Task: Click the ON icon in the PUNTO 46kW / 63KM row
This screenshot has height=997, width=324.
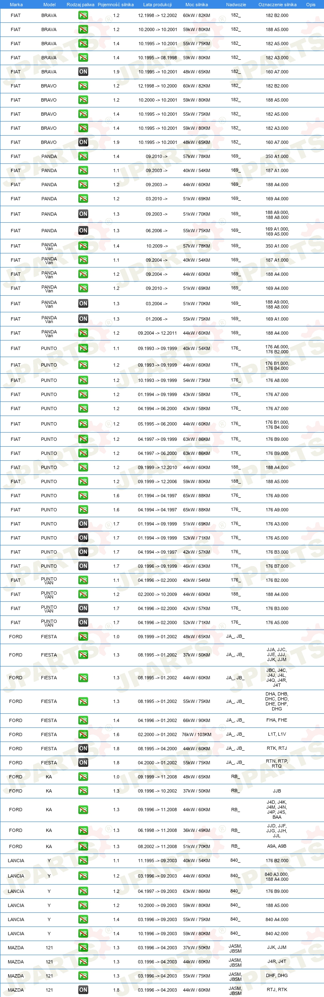Action: (x=83, y=566)
